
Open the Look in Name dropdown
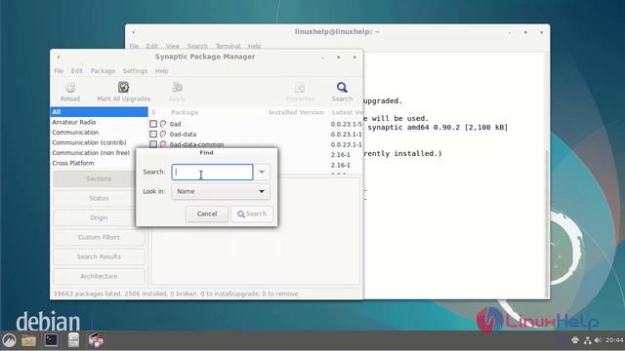221,191
